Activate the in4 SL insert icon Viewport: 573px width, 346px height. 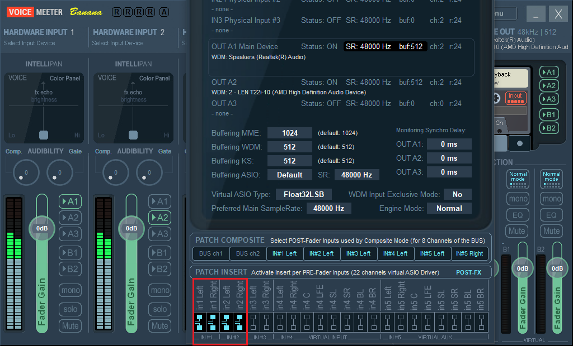(x=334, y=323)
